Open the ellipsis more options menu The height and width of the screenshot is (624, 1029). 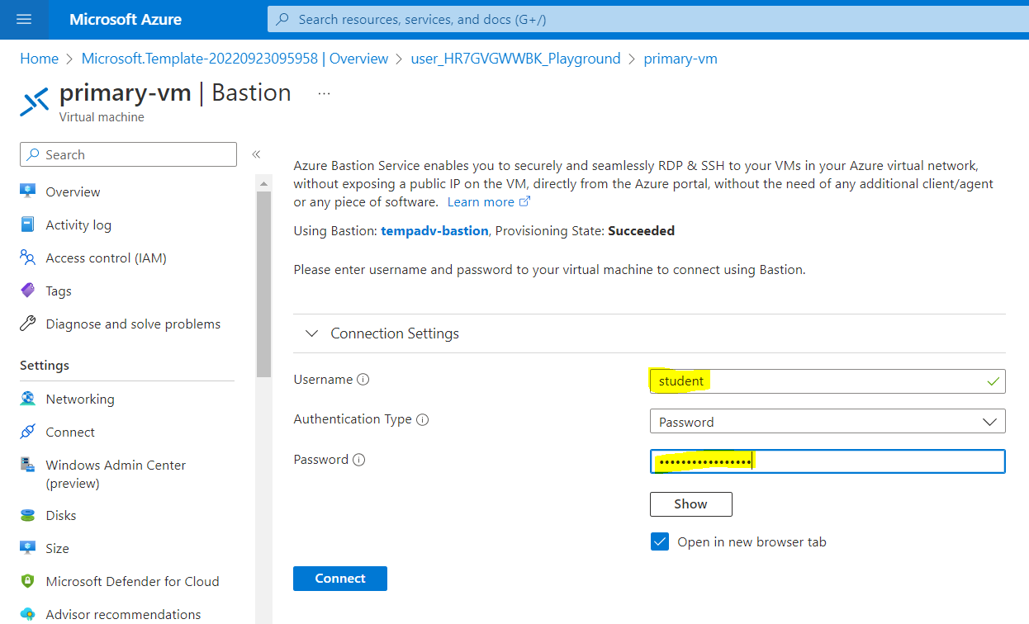tap(324, 93)
